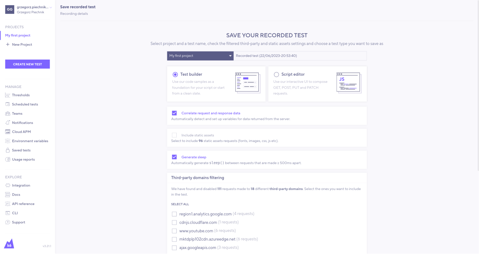
Task: Navigate to Usage reports
Action: point(23,159)
